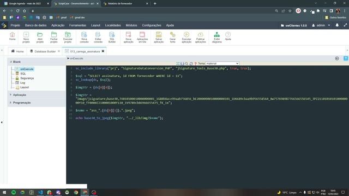Select Log in the sidebar tree
349x196 pixels.
click(22, 83)
